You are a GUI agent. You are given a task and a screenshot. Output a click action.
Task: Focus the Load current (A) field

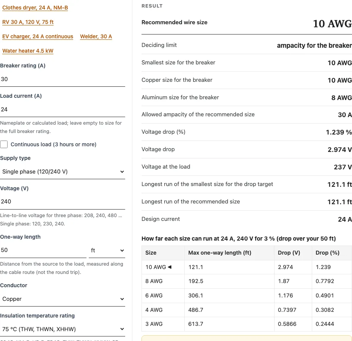pos(63,109)
